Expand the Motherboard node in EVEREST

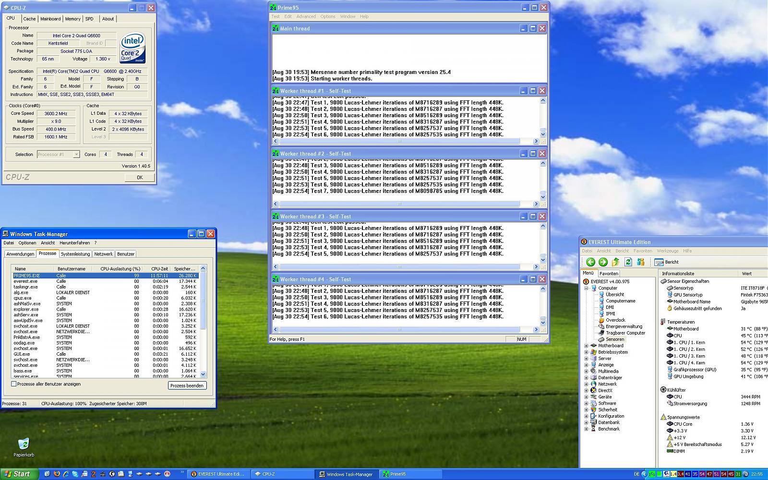point(586,346)
